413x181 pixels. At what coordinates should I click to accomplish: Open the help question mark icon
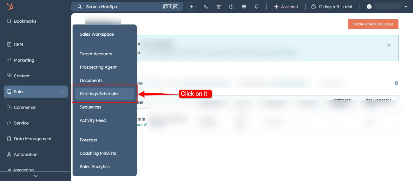coord(231,7)
